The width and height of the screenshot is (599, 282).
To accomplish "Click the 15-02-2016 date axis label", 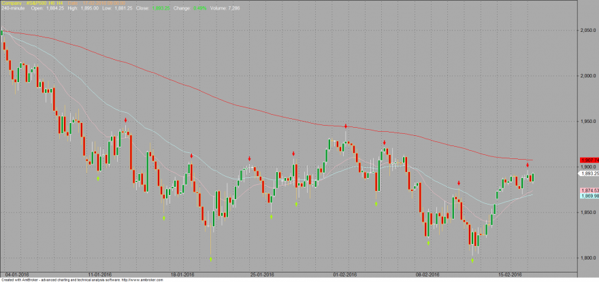I will [510, 275].
